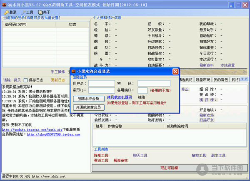Click the http://www.xhfz.net status bar text
250x181 pixels.
coord(49,176)
